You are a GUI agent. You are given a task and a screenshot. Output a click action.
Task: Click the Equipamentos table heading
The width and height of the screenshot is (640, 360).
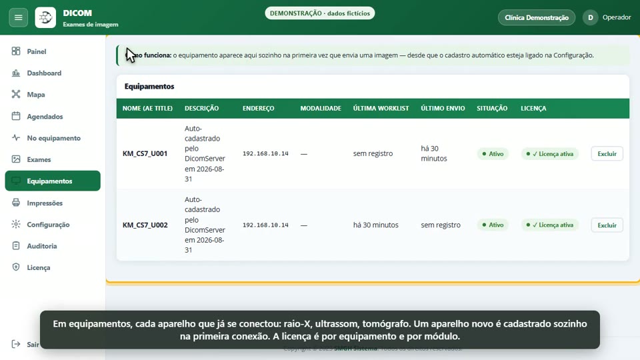pyautogui.click(x=149, y=86)
